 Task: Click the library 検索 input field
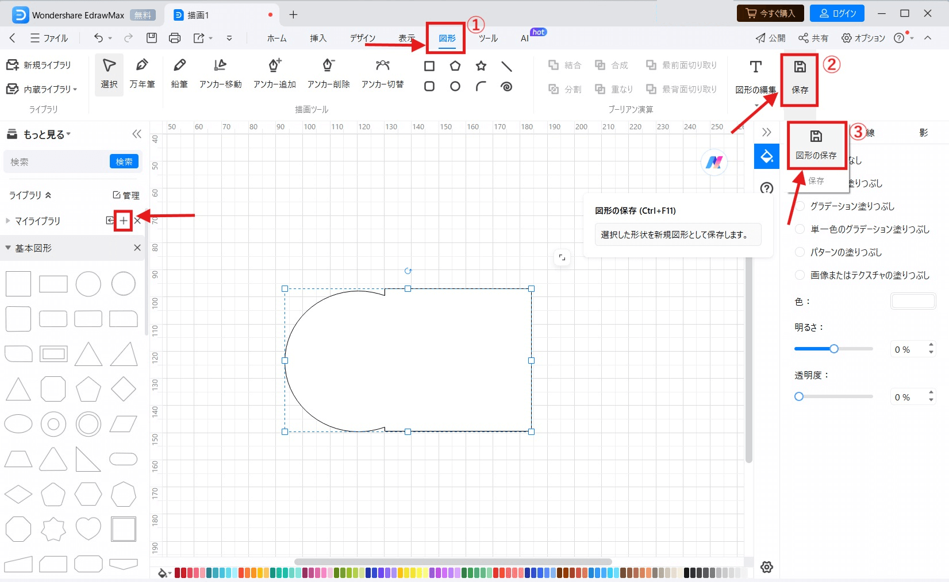pos(57,162)
